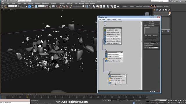Open the main Graph Editors menu
Viewport: 186px width, 104px height.
[x=45, y=3]
